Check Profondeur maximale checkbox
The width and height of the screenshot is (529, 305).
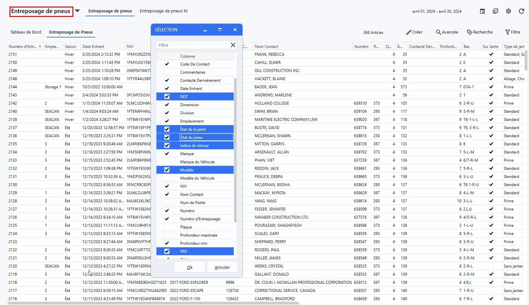point(167,235)
